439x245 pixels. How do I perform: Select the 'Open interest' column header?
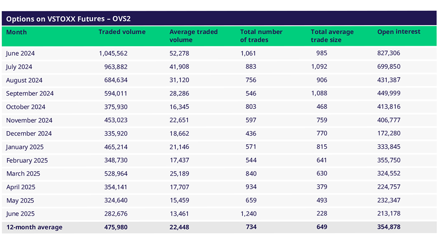(x=399, y=32)
